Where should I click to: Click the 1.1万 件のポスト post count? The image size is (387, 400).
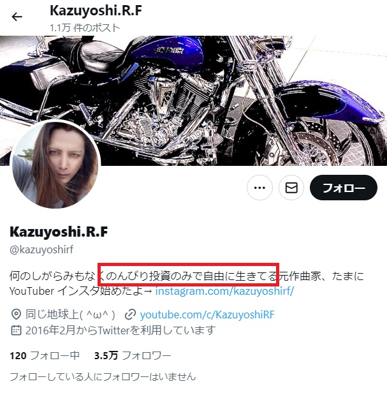point(85,27)
